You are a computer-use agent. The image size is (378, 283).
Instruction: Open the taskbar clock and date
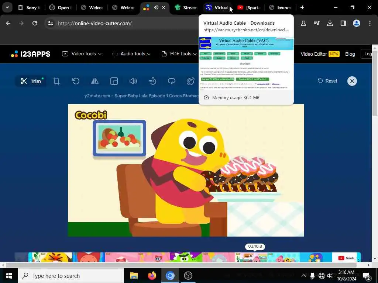pos(346,276)
